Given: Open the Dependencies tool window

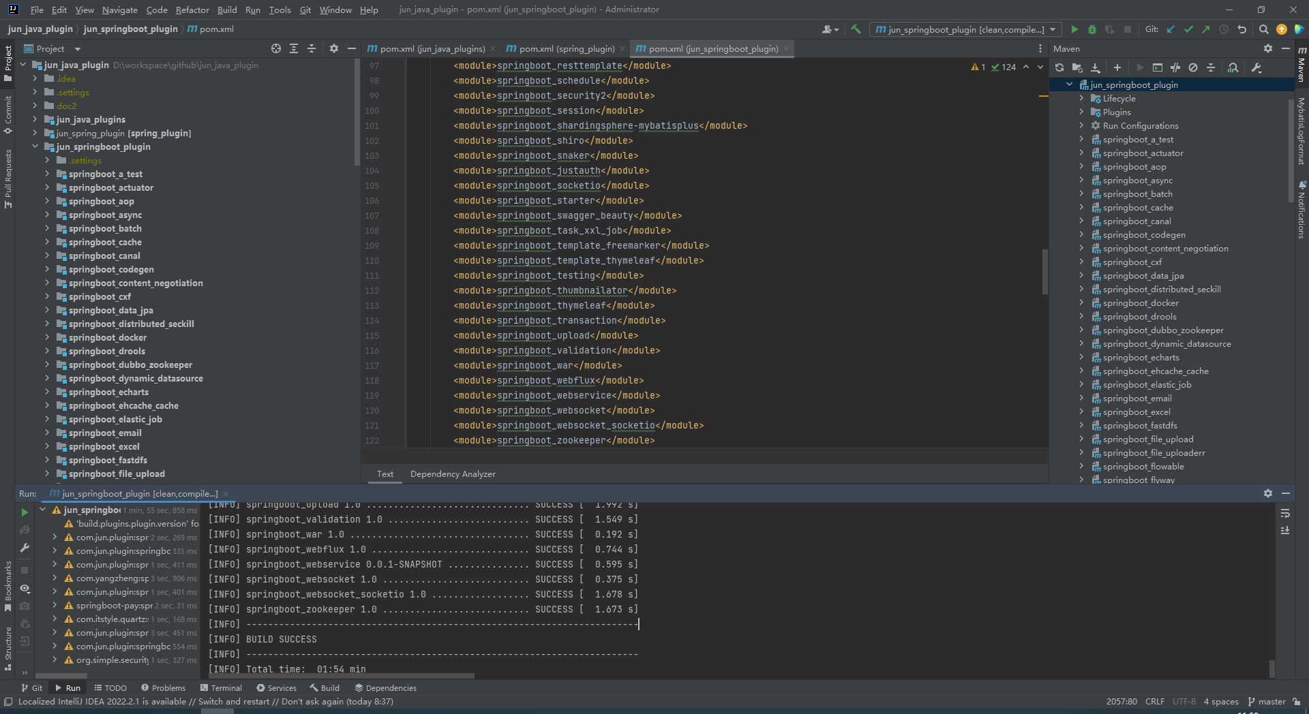Looking at the screenshot, I should click(385, 688).
